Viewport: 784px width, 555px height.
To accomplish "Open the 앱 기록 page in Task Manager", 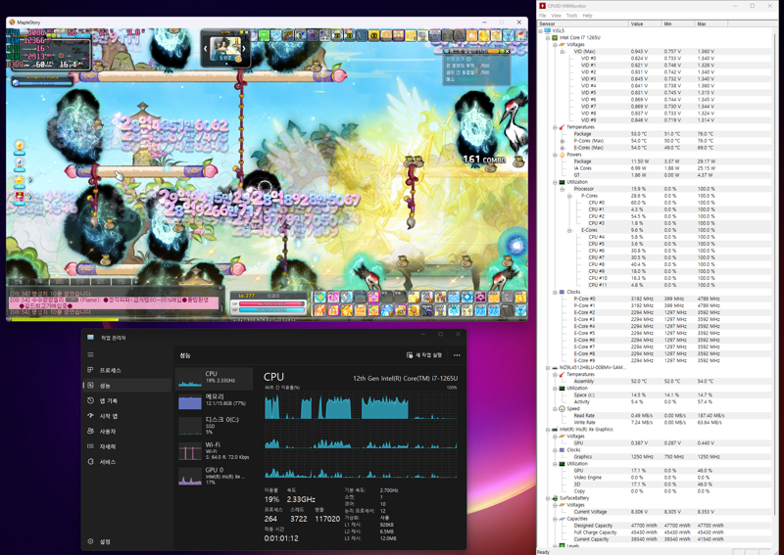I will [x=127, y=400].
